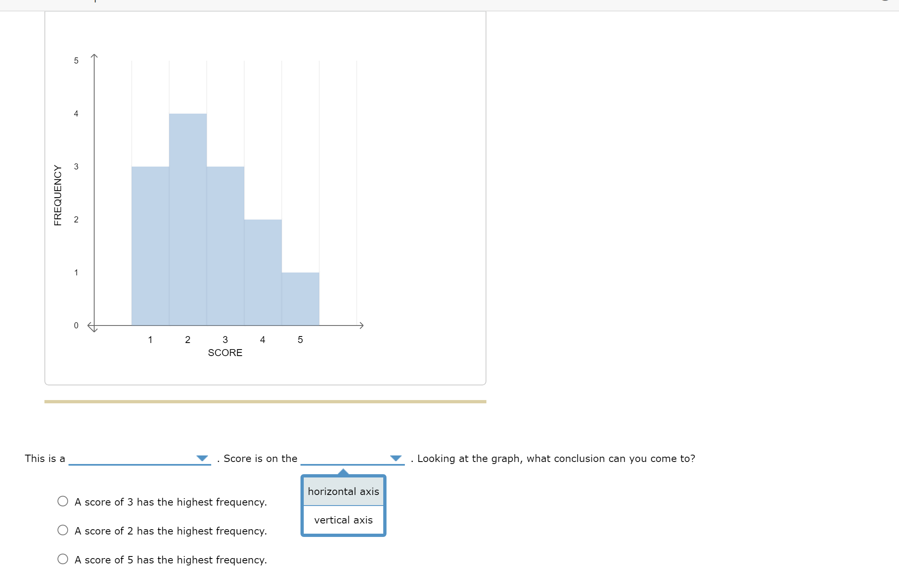Click the FREQUENCY vertical axis label
Viewport: 899px width, 585px height.
(58, 195)
